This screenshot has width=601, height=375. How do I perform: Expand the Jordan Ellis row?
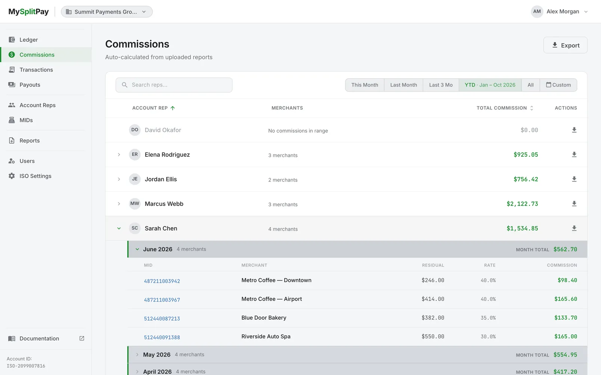click(x=119, y=179)
